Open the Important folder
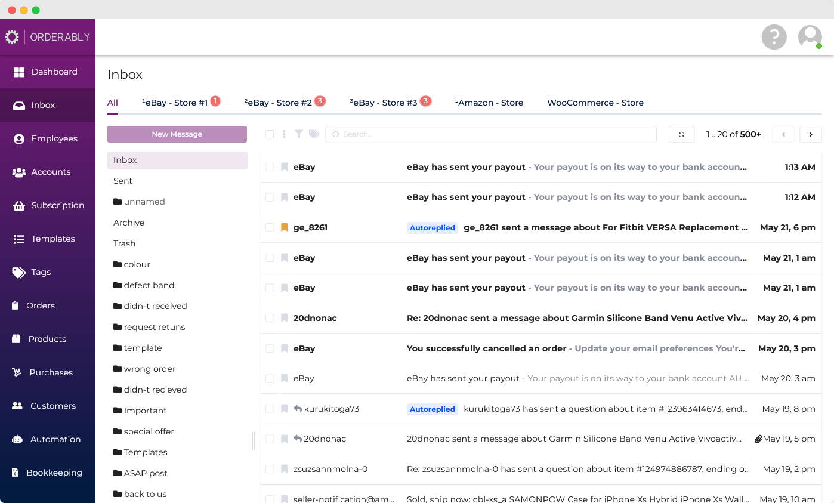Viewport: 834px width, 503px height. pyautogui.click(x=178, y=411)
